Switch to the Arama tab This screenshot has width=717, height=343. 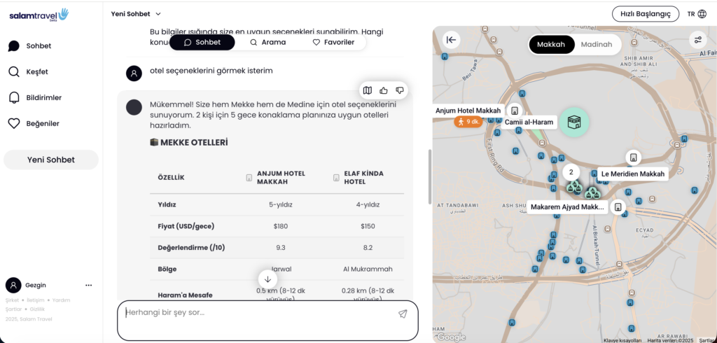(x=268, y=42)
